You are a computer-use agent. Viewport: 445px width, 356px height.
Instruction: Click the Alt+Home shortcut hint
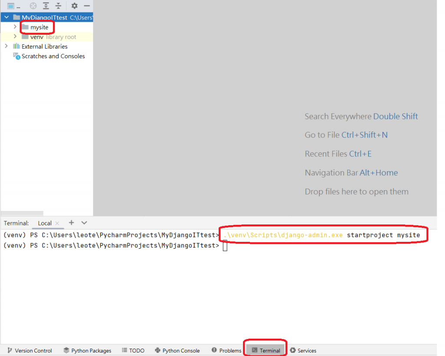point(379,173)
